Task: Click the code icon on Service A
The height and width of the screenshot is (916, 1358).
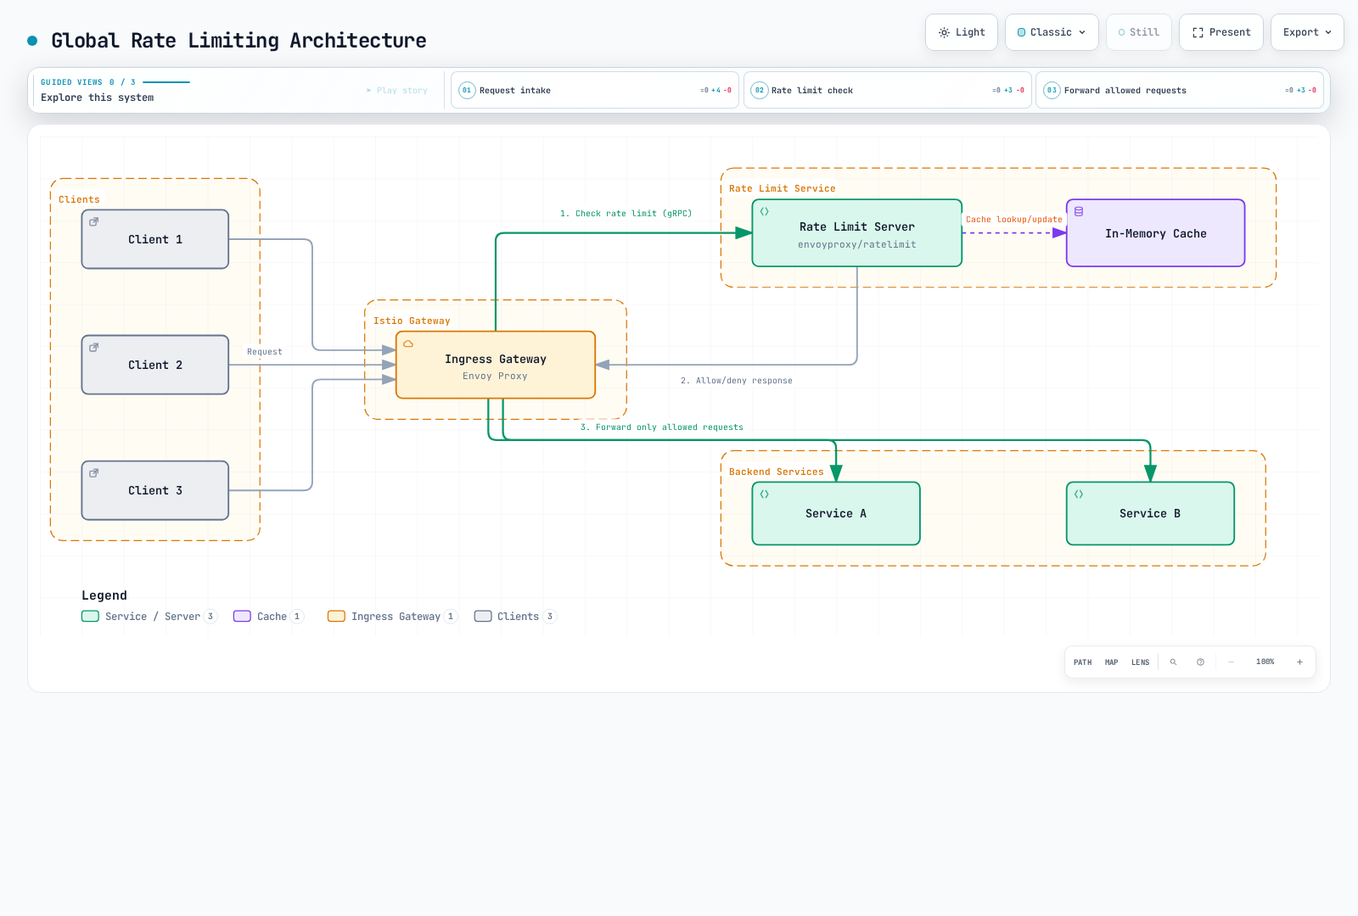Action: (x=765, y=494)
